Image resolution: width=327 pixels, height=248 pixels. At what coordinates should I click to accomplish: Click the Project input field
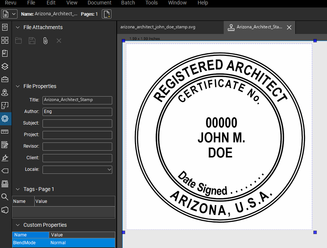[78, 135]
